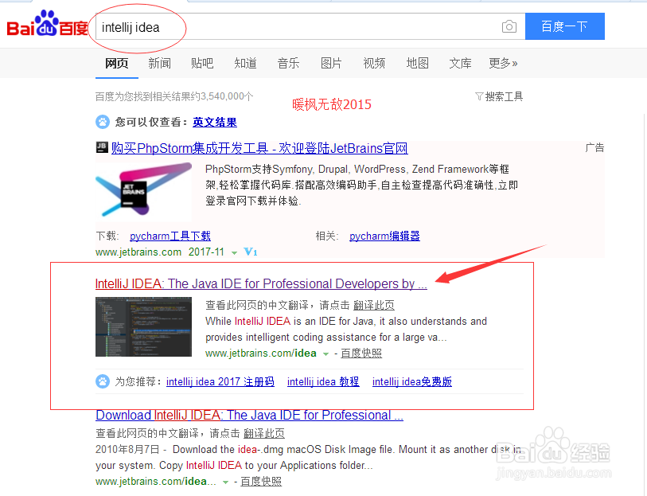Image resolution: width=647 pixels, height=496 pixels.
Task: Open the 音乐 tab
Action: [x=288, y=63]
